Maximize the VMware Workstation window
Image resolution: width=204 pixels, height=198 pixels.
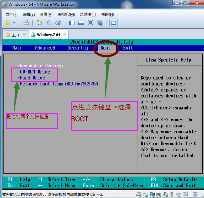pyautogui.click(x=185, y=3)
